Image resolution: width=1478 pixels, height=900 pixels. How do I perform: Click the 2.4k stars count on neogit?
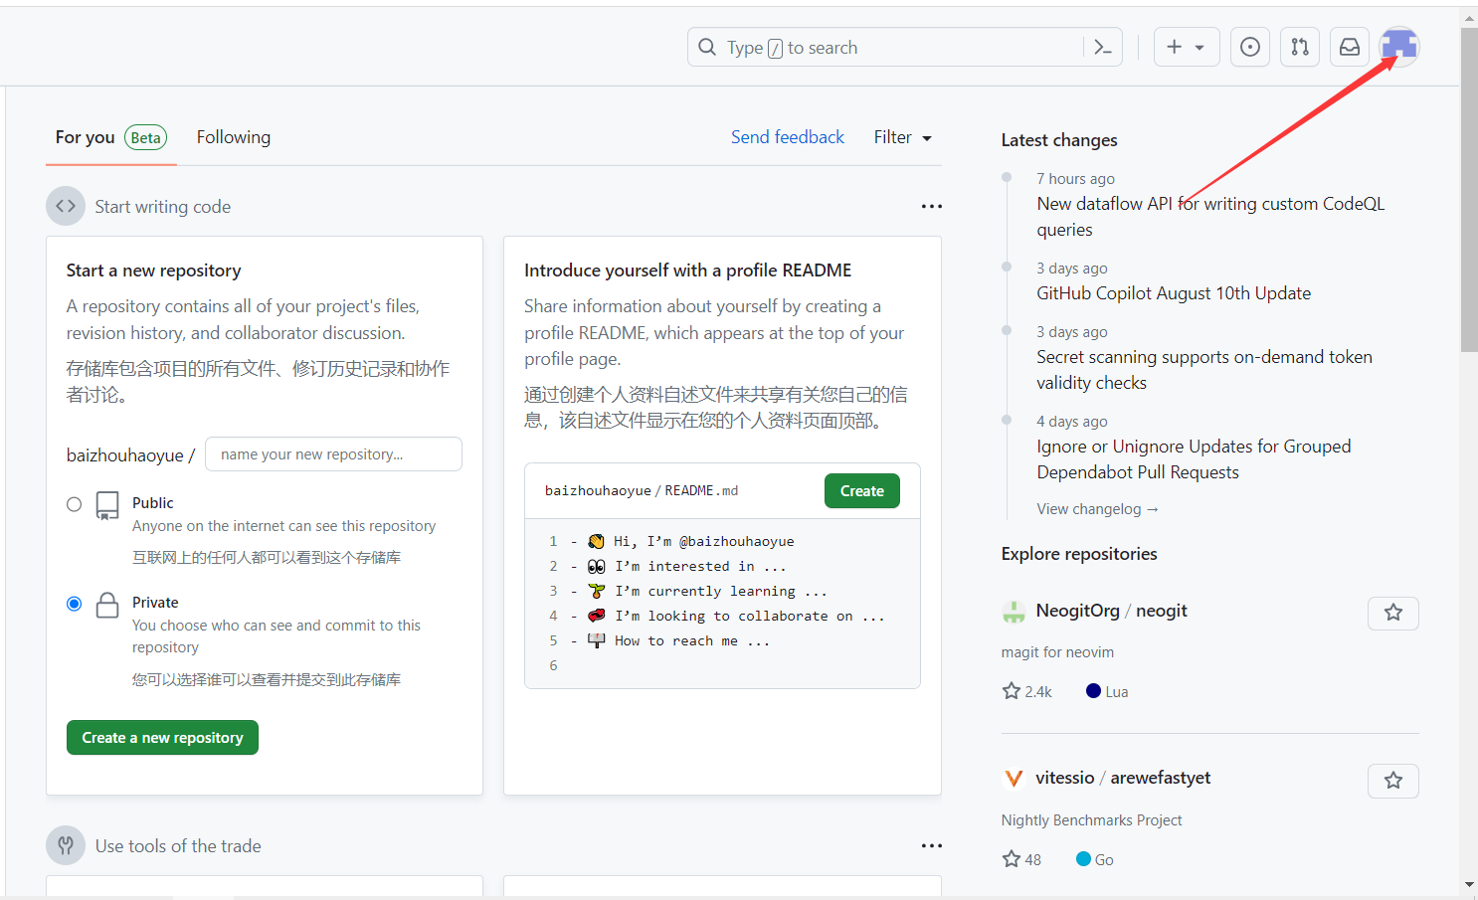pos(1027,691)
